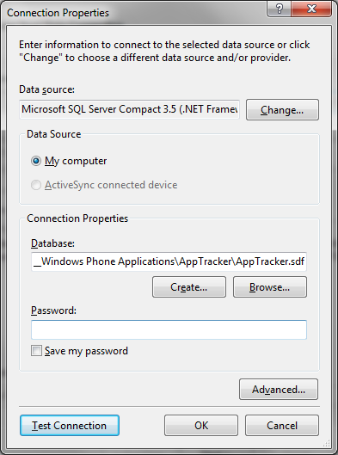The image size is (338, 455).
Task: Click the Password: field label
Action: [x=53, y=311]
